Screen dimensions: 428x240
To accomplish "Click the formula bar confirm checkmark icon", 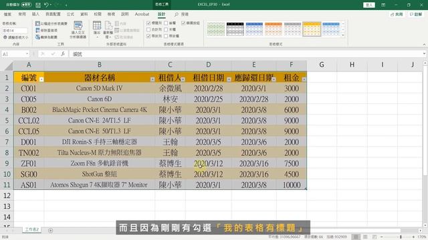I will [53, 54].
